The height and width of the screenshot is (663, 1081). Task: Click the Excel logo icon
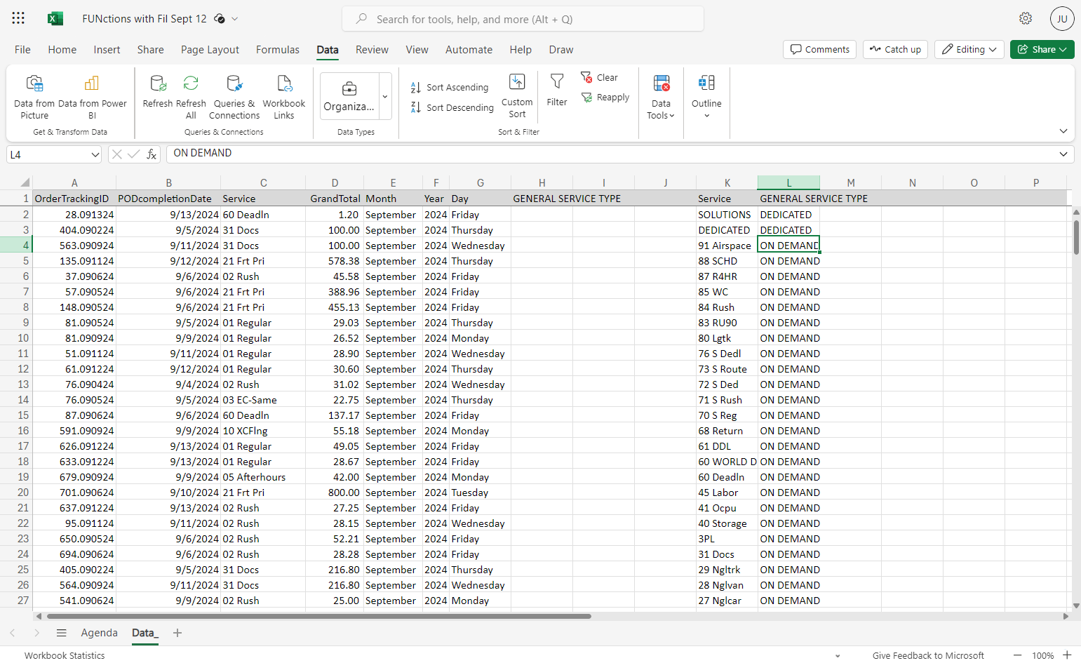[x=55, y=19]
